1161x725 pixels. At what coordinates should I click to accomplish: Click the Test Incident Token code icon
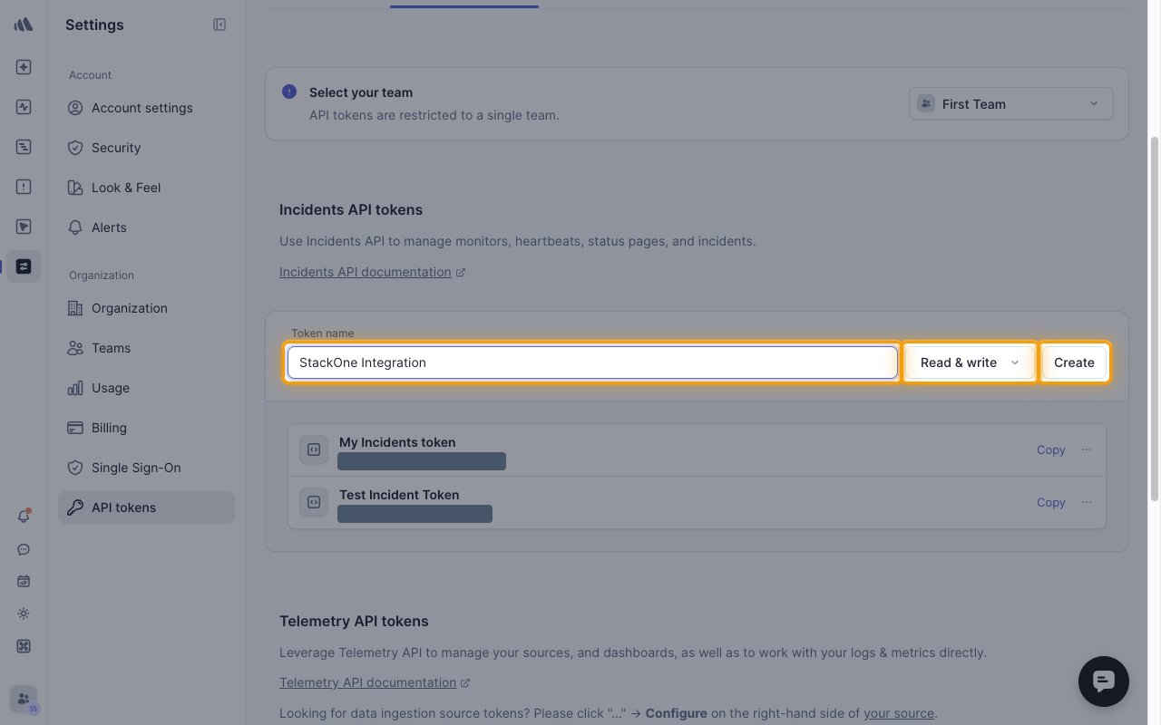[314, 502]
